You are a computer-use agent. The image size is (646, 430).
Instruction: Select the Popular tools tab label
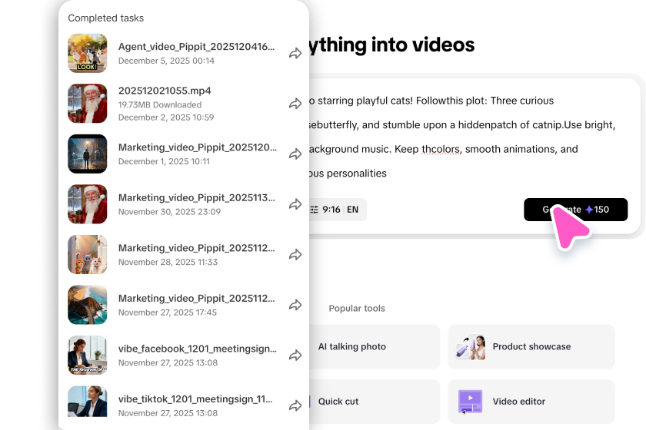(x=357, y=309)
